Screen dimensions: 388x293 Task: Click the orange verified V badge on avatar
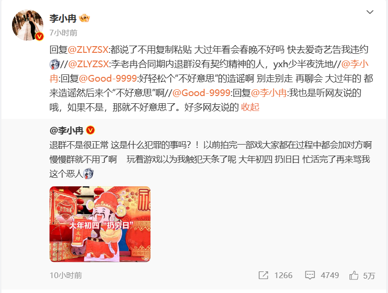[x=39, y=37]
